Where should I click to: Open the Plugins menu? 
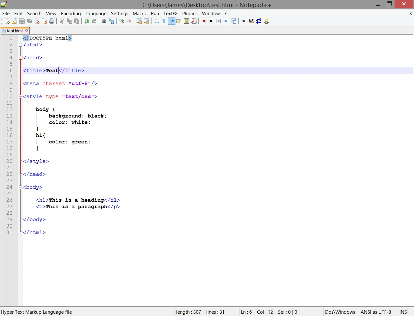point(190,14)
